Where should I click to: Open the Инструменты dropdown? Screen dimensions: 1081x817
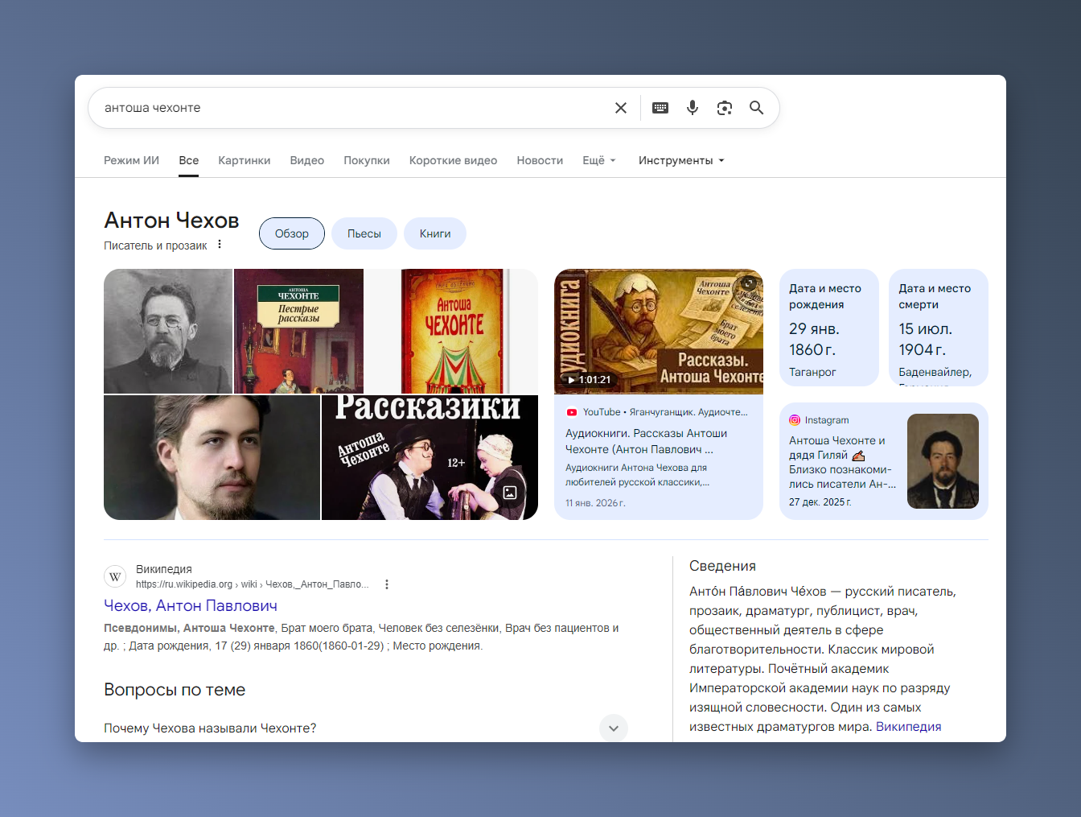coord(681,160)
